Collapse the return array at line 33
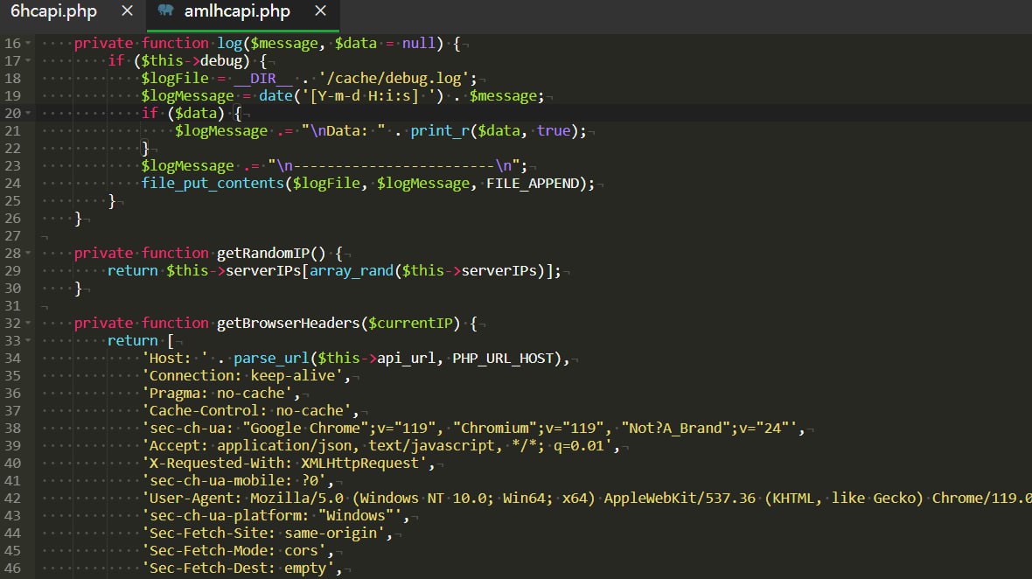 [28, 341]
